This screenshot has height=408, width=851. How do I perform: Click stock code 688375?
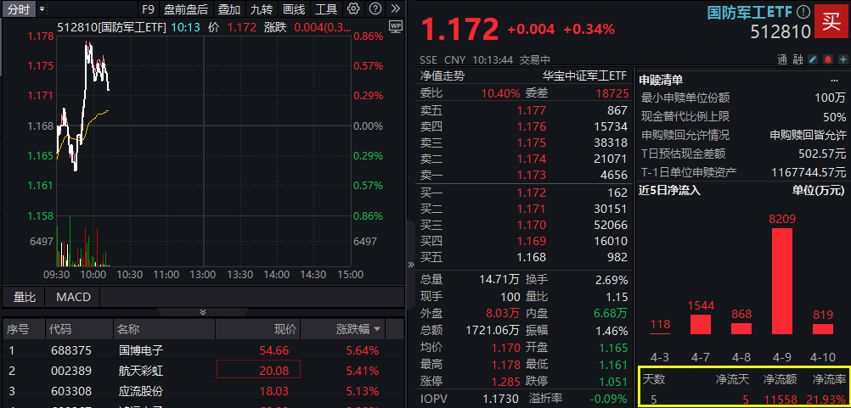tap(70, 350)
